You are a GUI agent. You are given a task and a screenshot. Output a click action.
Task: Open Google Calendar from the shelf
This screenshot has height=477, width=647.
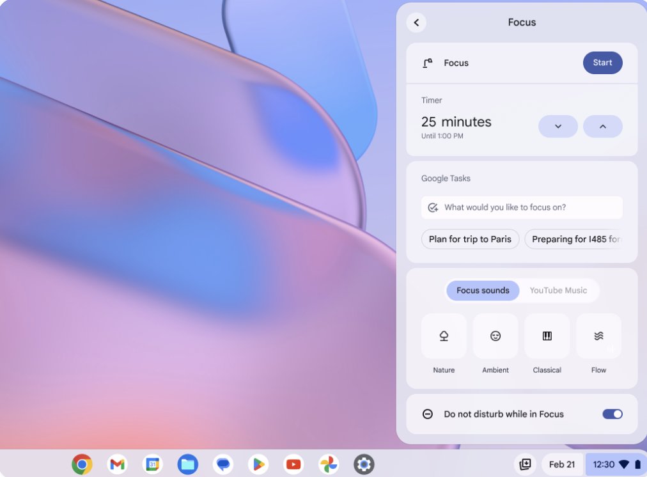click(x=153, y=464)
